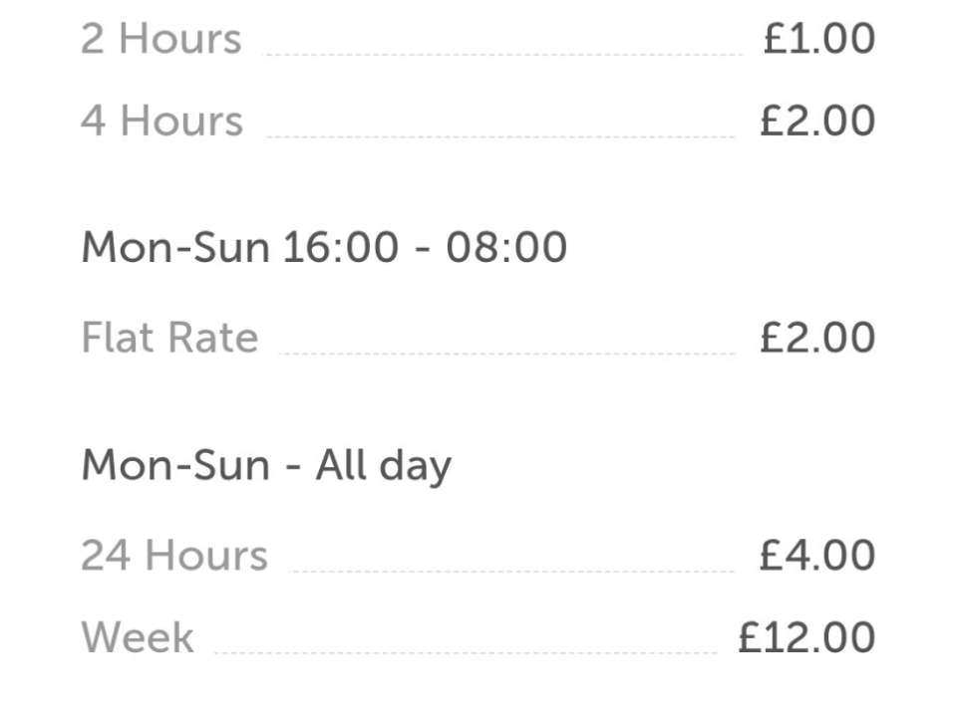The height and width of the screenshot is (717, 957).
Task: Click the dotted line in the 24 Hours row
Action: point(512,572)
